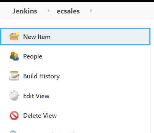Click the partially visible magnifier icon at bottom
The image size is (154, 133).
click(x=13, y=132)
